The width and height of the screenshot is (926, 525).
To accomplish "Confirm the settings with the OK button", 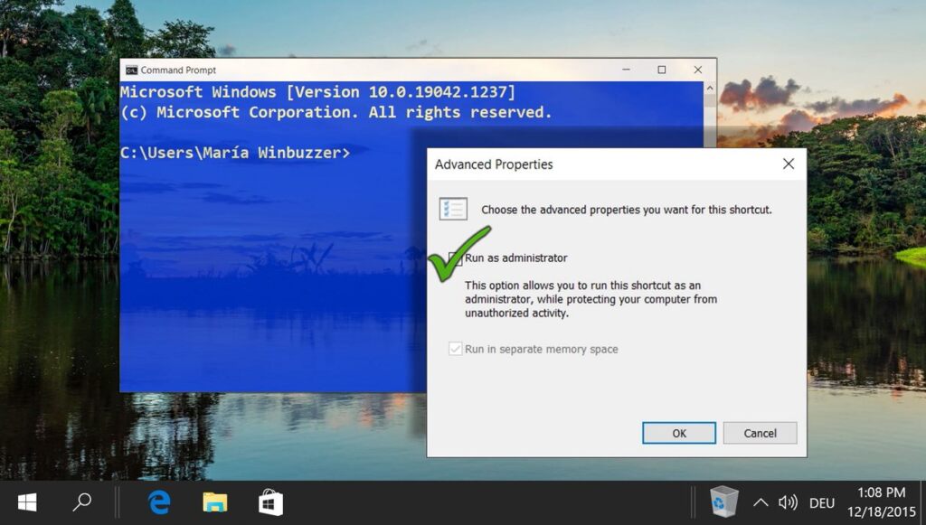I will (679, 433).
